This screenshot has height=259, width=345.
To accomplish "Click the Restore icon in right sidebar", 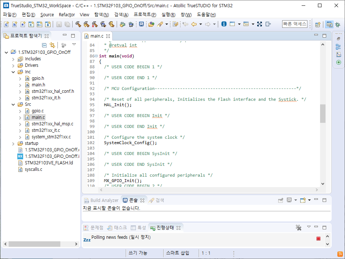I will click(x=338, y=39).
